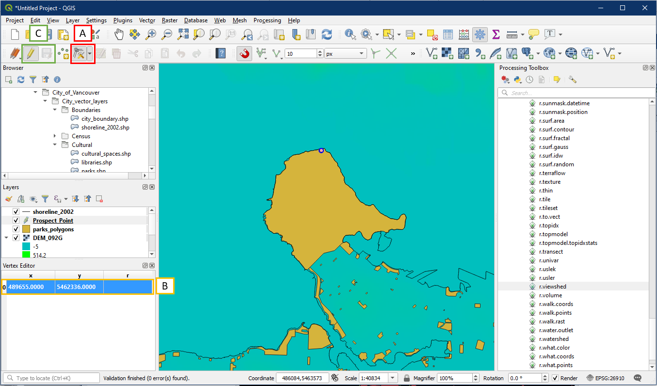Open the attribute table icon
The height and width of the screenshot is (386, 657).
(448, 34)
